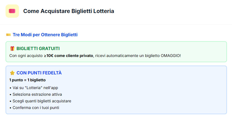This screenshot has height=117, width=232.
Task: Click 'Seleziona estrazione attiva' bullet
Action: (x=37, y=94)
